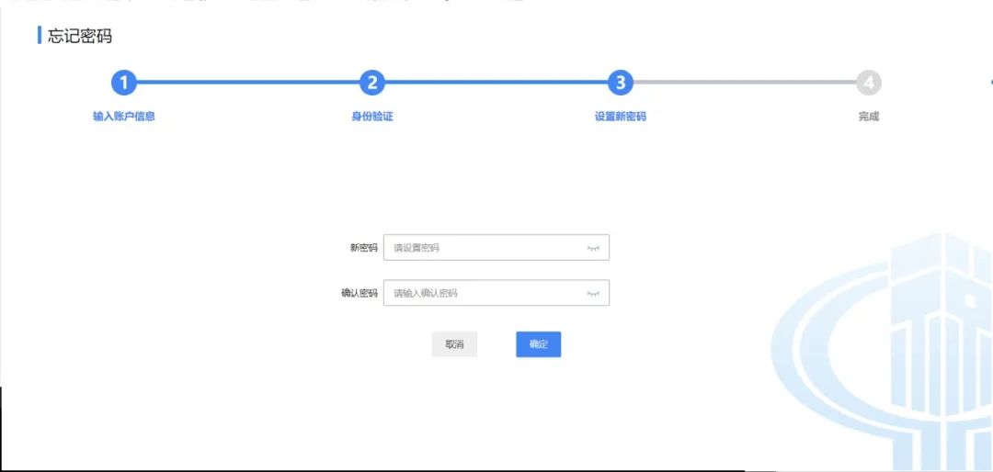993x472 pixels.
Task: Select step 1 circle in progress bar
Action: pyautogui.click(x=124, y=83)
